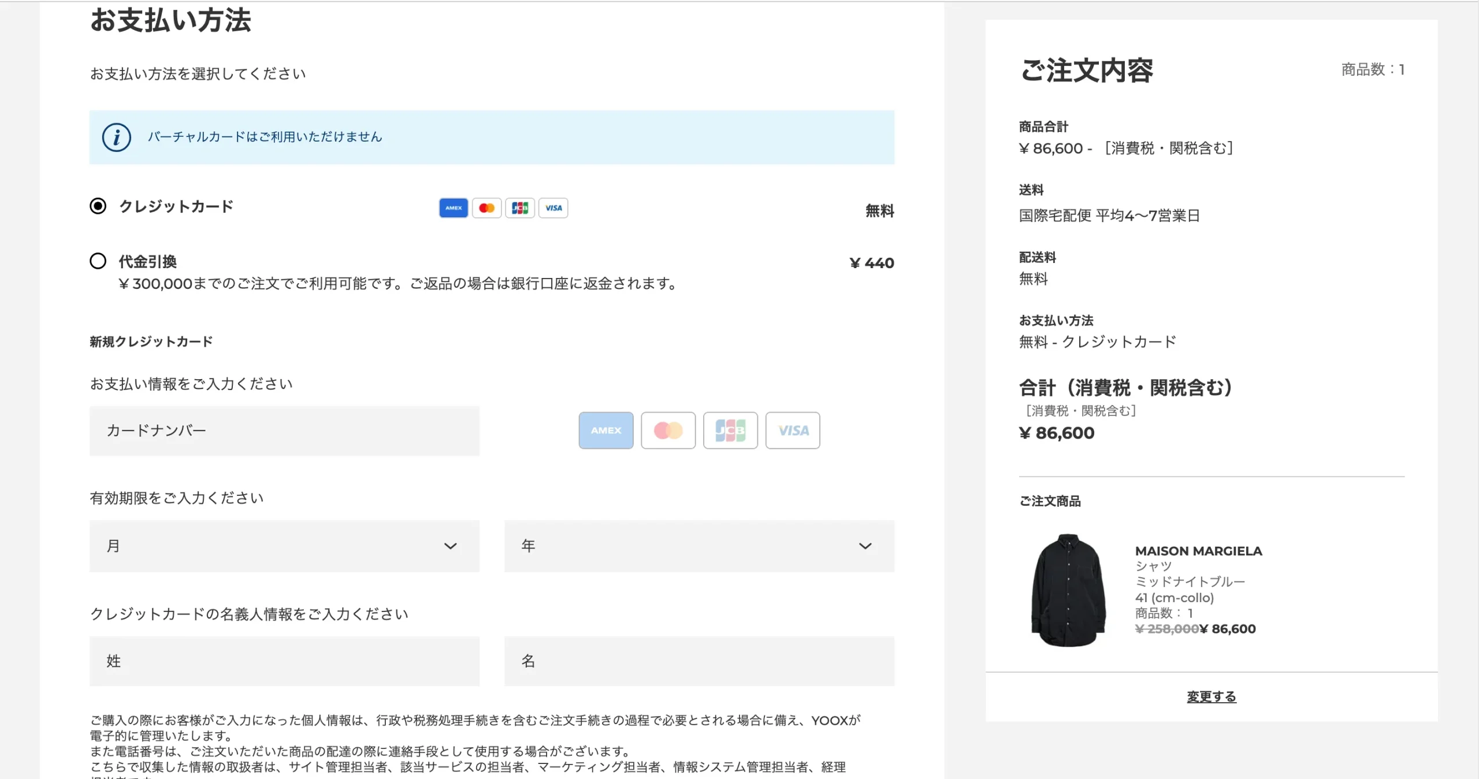Click the 無料 fee label on credit card row
This screenshot has height=779, width=1479.
880,211
